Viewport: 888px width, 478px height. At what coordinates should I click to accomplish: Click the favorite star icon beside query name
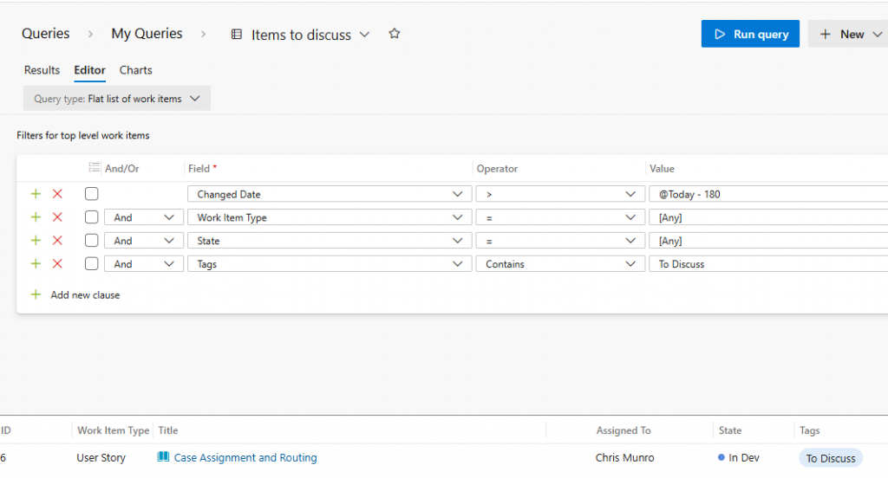click(x=395, y=34)
